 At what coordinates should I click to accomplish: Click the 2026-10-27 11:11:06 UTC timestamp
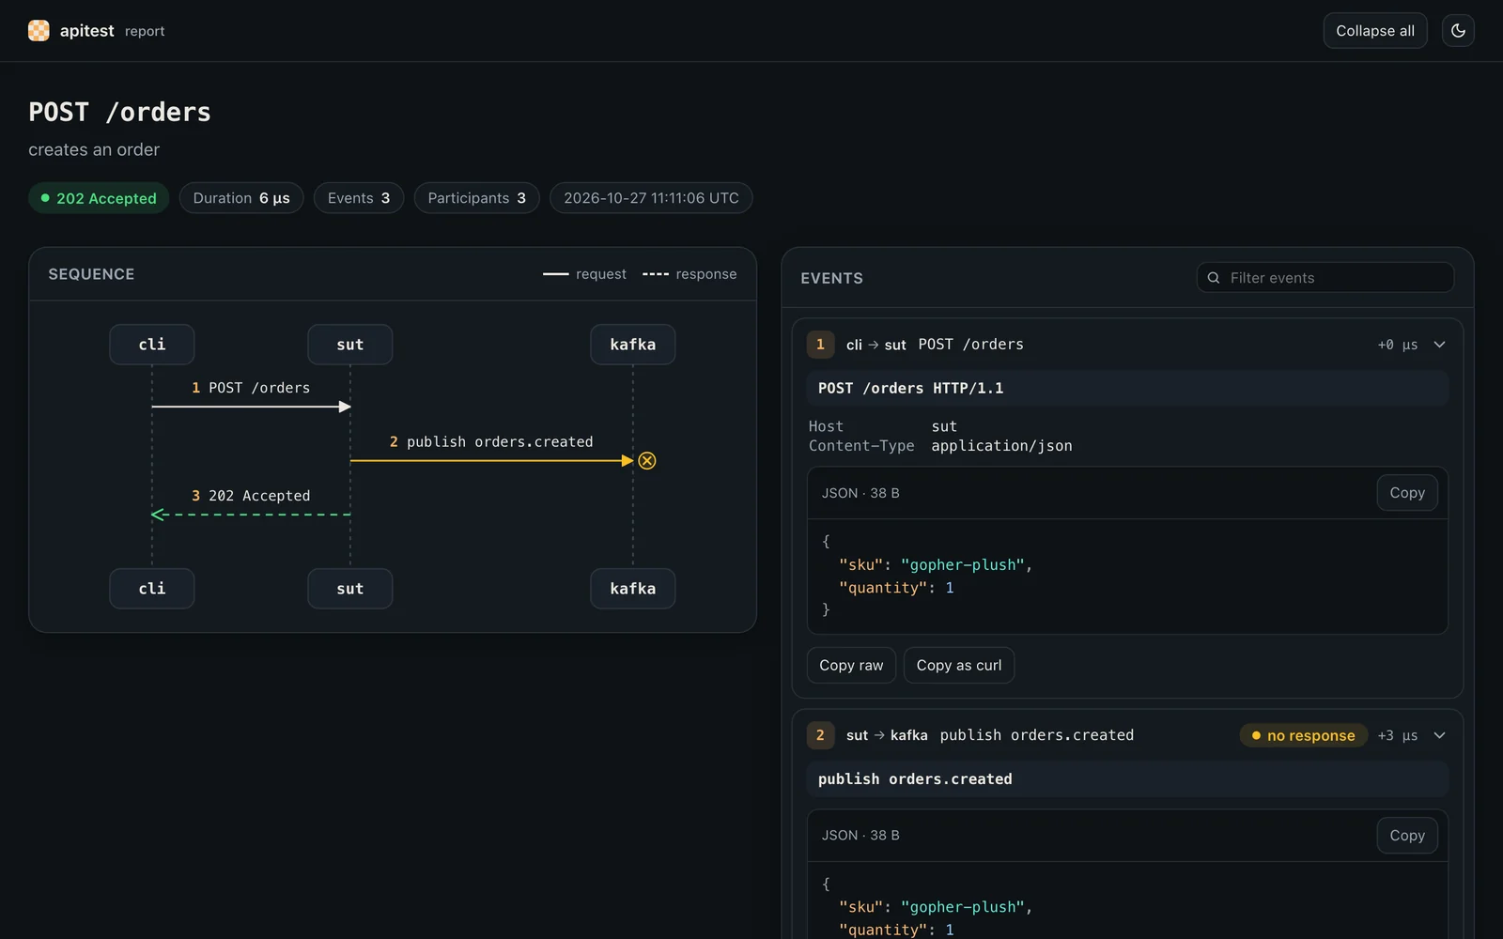(x=651, y=198)
